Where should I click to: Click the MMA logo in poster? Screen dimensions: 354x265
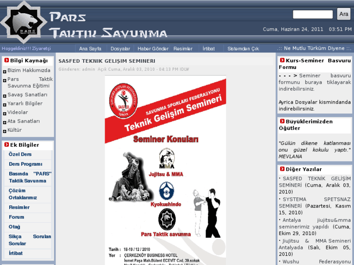click(x=167, y=159)
